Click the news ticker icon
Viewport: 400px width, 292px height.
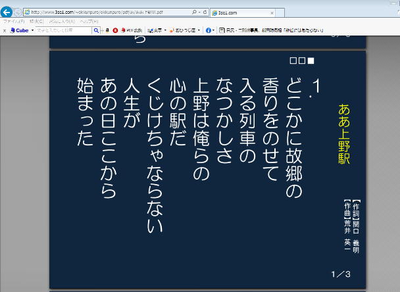[222, 30]
